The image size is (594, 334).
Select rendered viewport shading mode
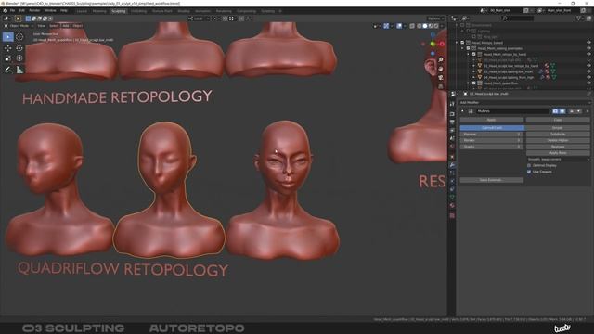click(436, 26)
